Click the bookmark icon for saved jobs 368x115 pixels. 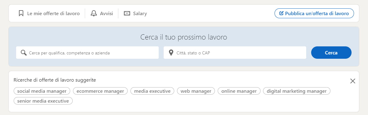click(x=21, y=13)
